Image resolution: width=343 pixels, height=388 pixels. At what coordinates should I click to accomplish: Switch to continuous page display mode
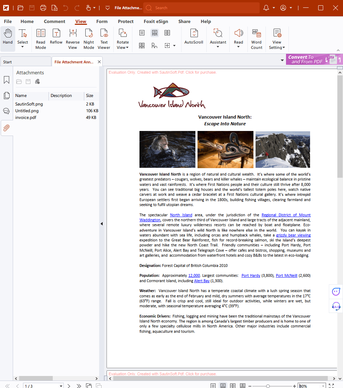pos(155,33)
